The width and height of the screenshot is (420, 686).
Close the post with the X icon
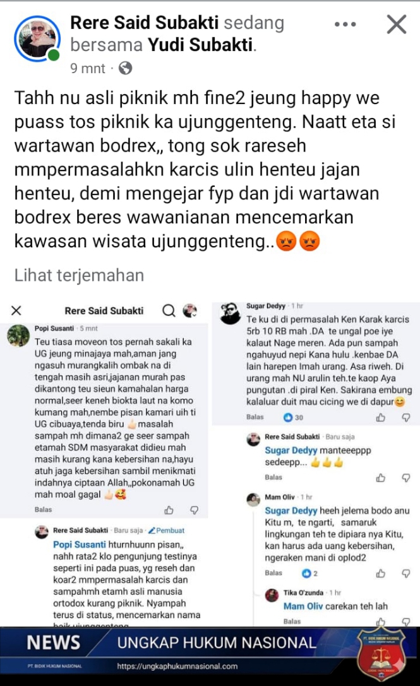click(397, 24)
